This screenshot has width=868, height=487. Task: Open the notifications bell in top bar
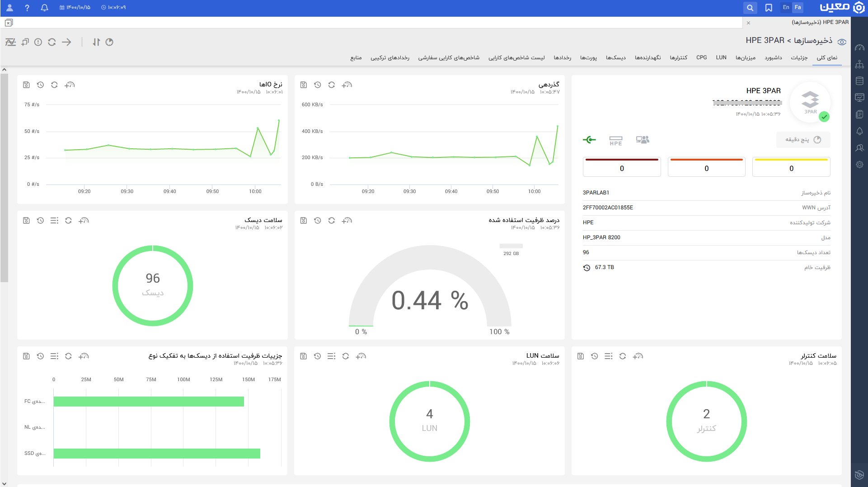(x=44, y=8)
